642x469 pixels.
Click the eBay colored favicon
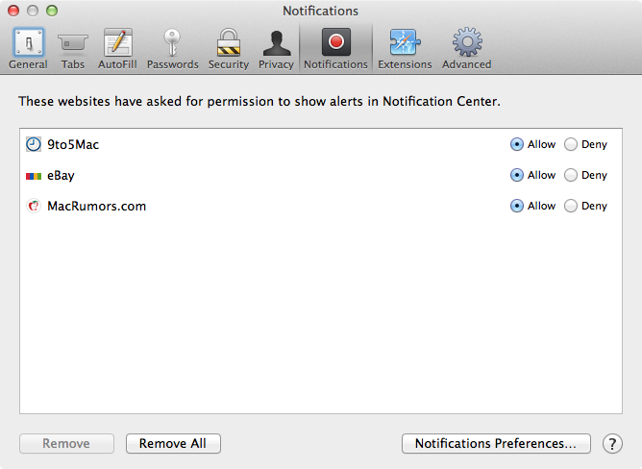tap(34, 176)
